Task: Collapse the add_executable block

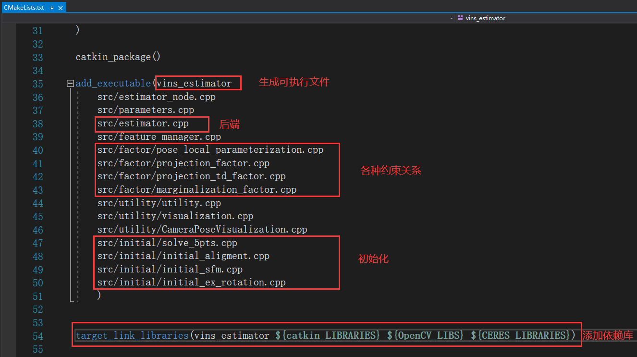Action: coord(71,84)
